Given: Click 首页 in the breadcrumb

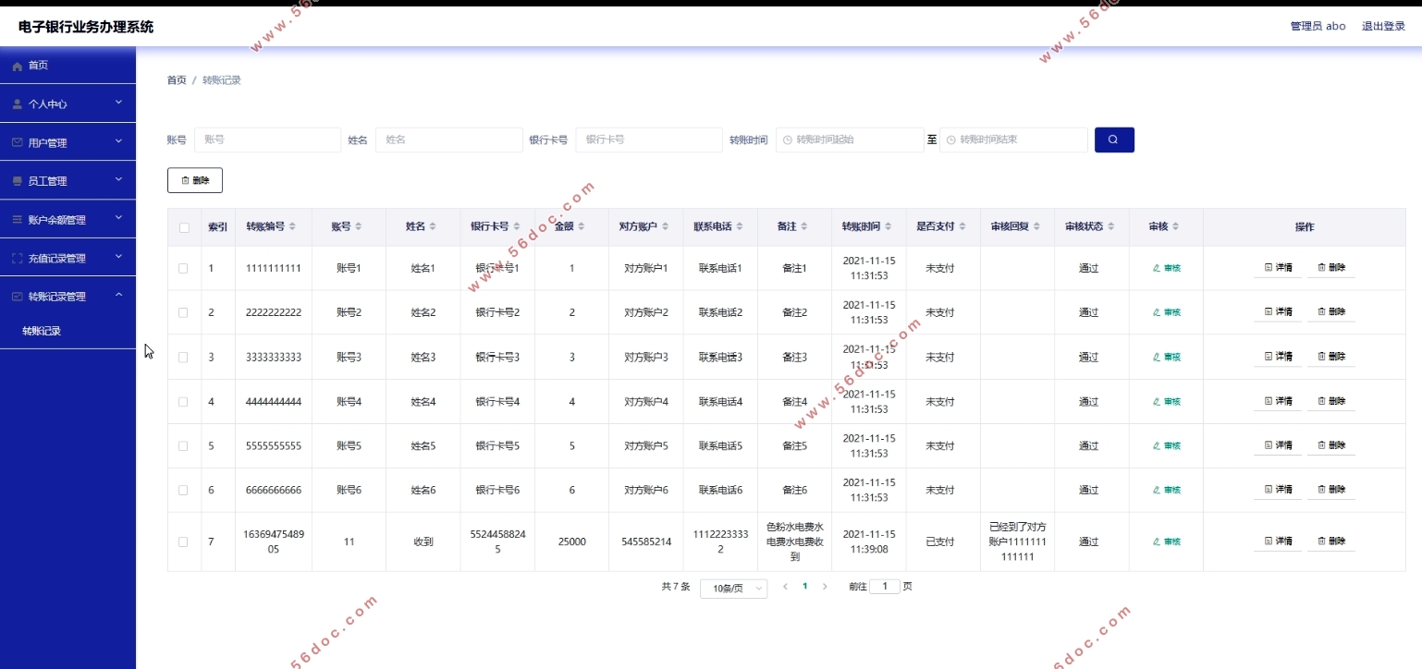Looking at the screenshot, I should coord(177,80).
